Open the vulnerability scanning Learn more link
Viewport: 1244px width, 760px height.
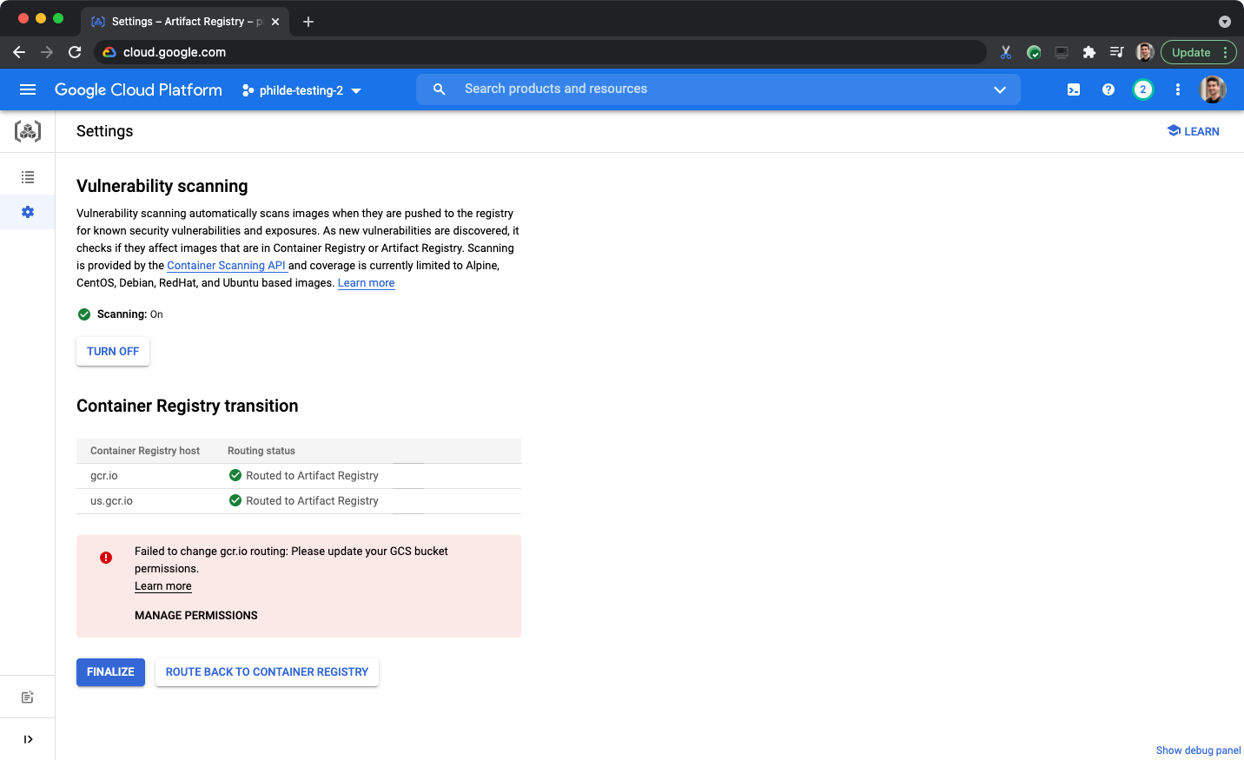366,283
